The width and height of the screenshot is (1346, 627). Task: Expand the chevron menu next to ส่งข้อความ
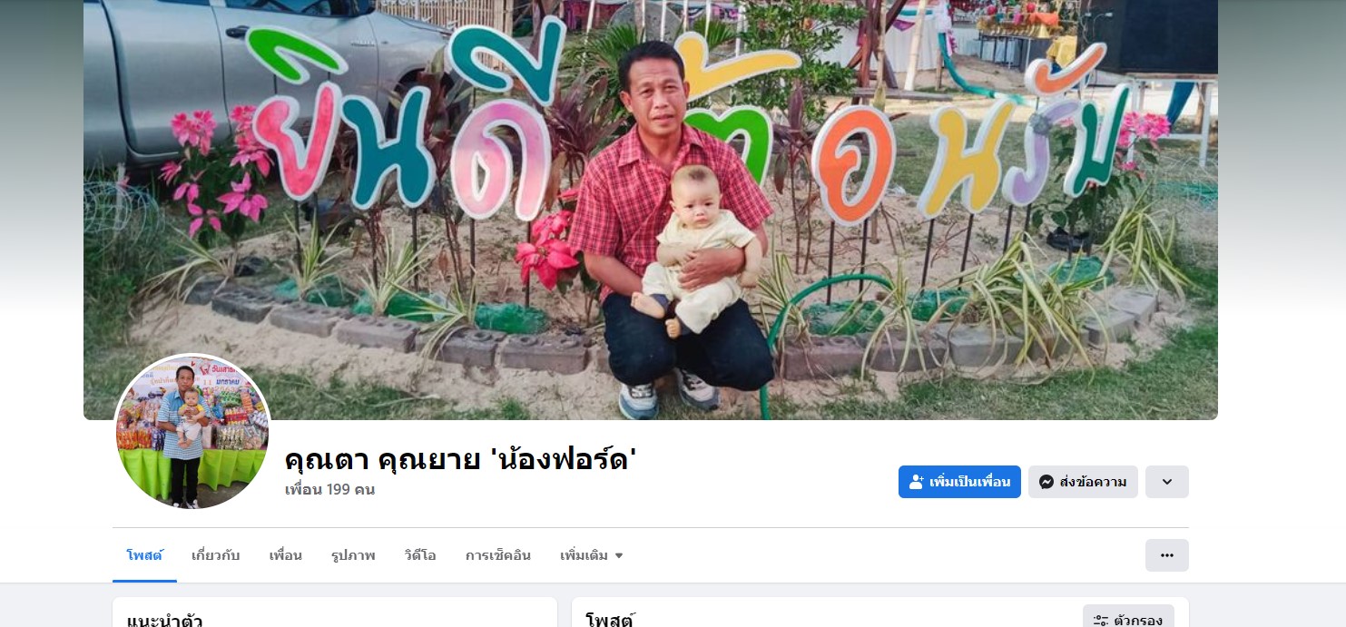click(1167, 482)
